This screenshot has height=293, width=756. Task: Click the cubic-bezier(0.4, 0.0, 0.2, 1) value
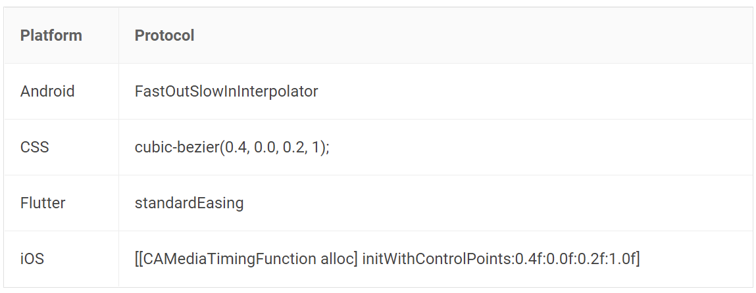[x=232, y=146]
